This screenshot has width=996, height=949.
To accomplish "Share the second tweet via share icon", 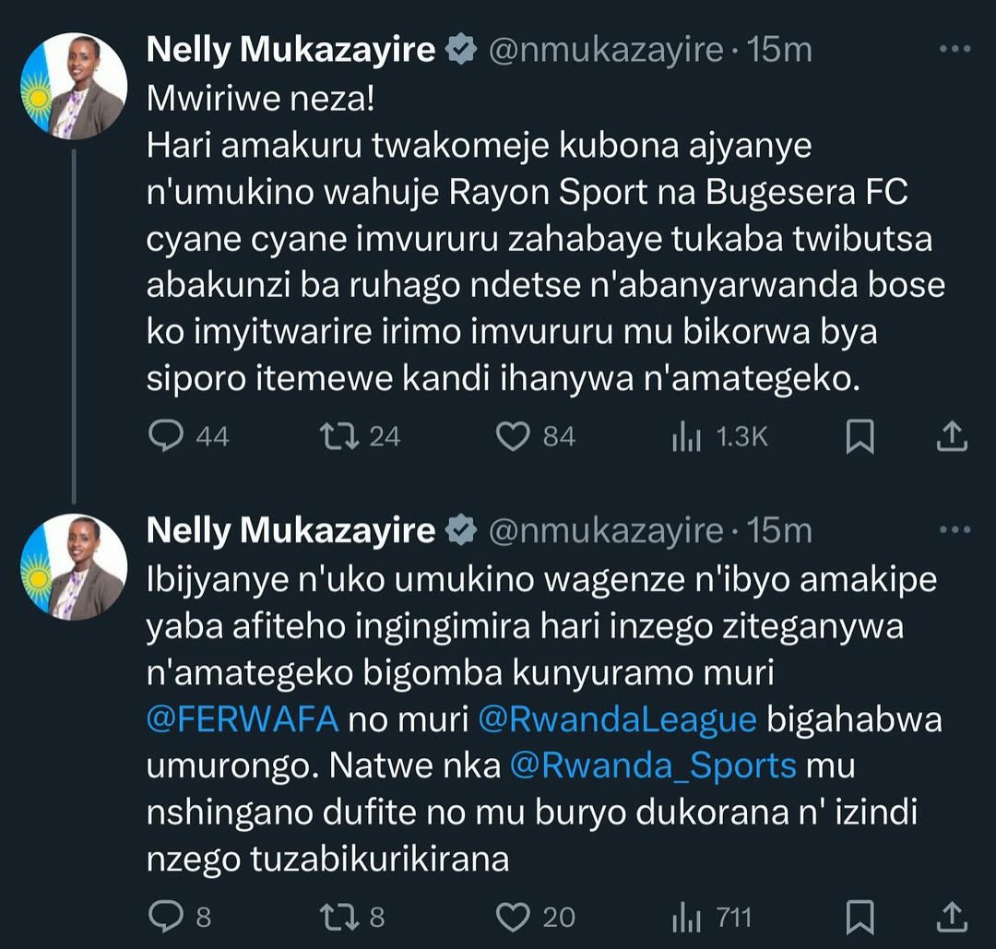I will point(951,917).
